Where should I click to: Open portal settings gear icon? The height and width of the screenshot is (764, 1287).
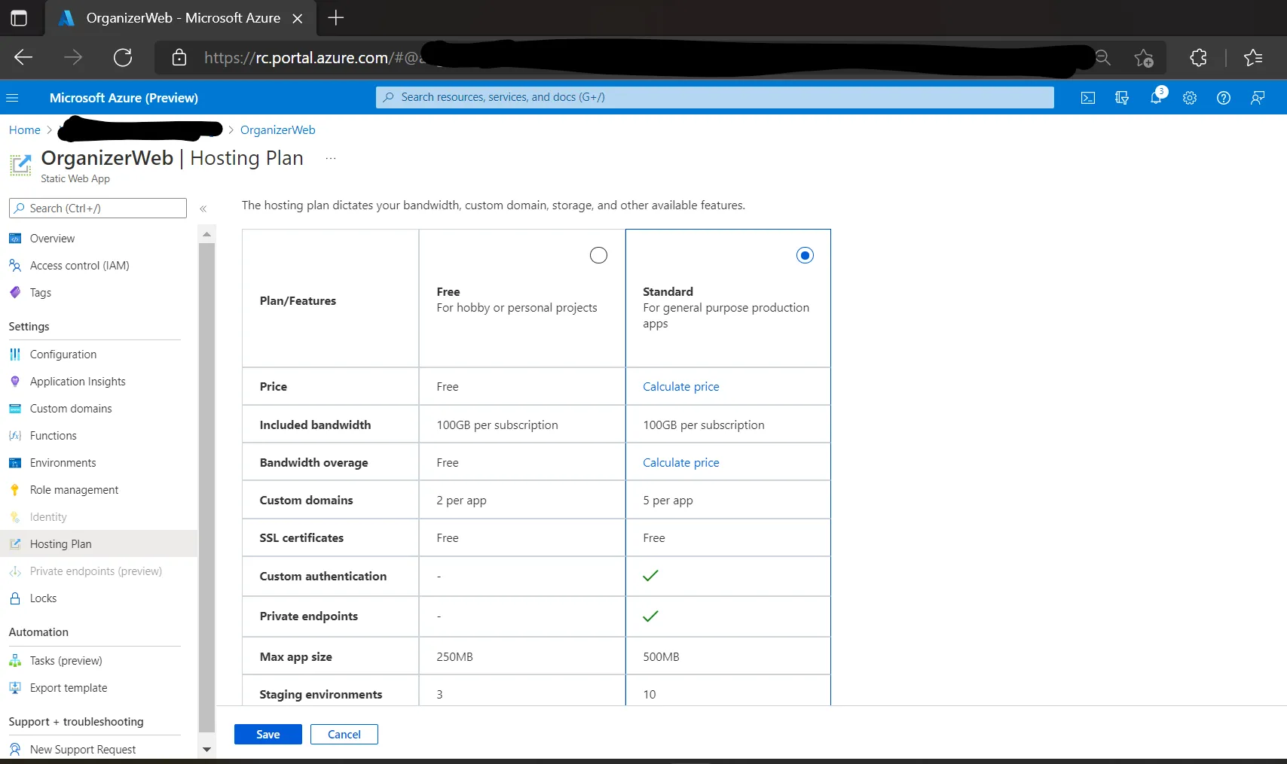(x=1190, y=98)
